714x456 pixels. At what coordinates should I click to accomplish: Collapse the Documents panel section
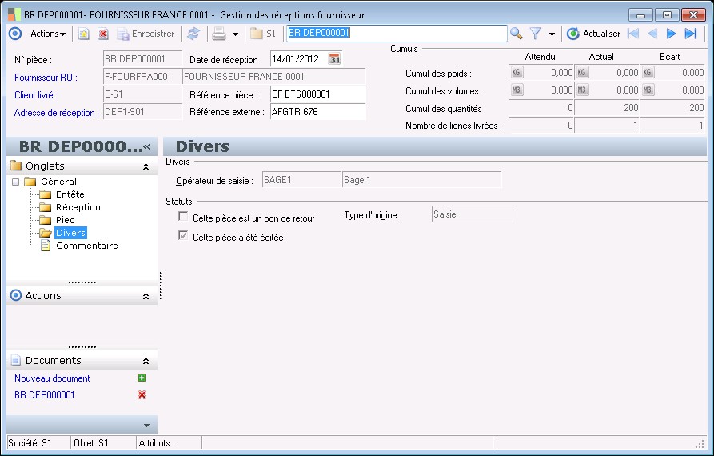146,361
